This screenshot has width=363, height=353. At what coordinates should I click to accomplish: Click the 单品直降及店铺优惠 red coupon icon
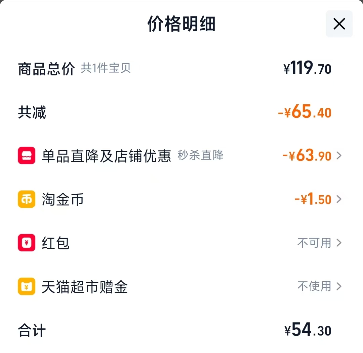(x=26, y=155)
